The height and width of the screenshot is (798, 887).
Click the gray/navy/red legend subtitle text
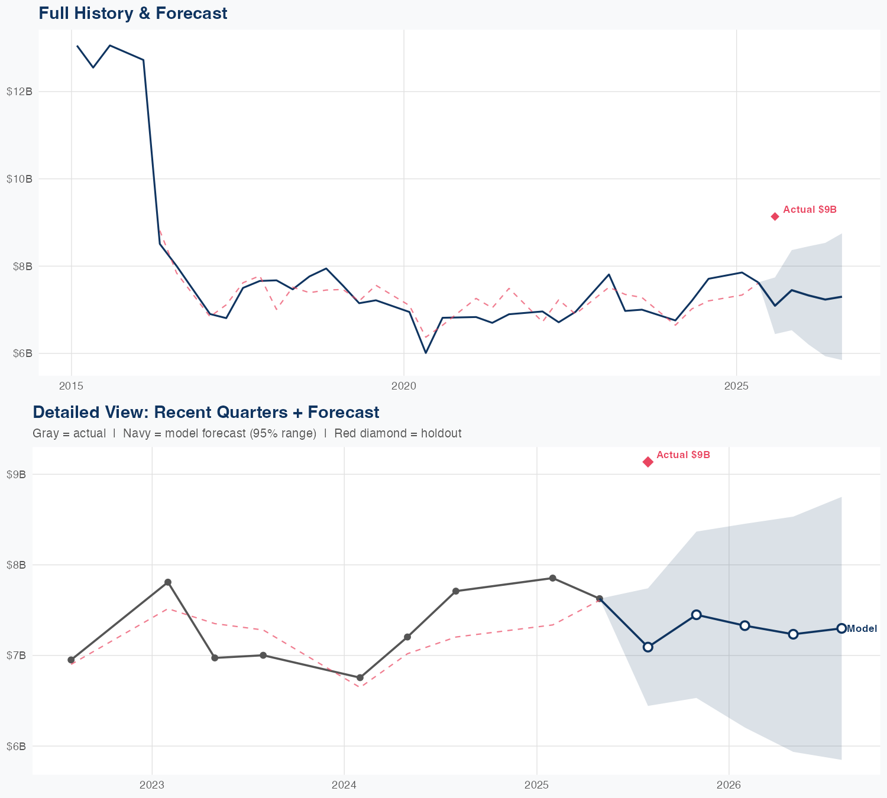pos(247,433)
